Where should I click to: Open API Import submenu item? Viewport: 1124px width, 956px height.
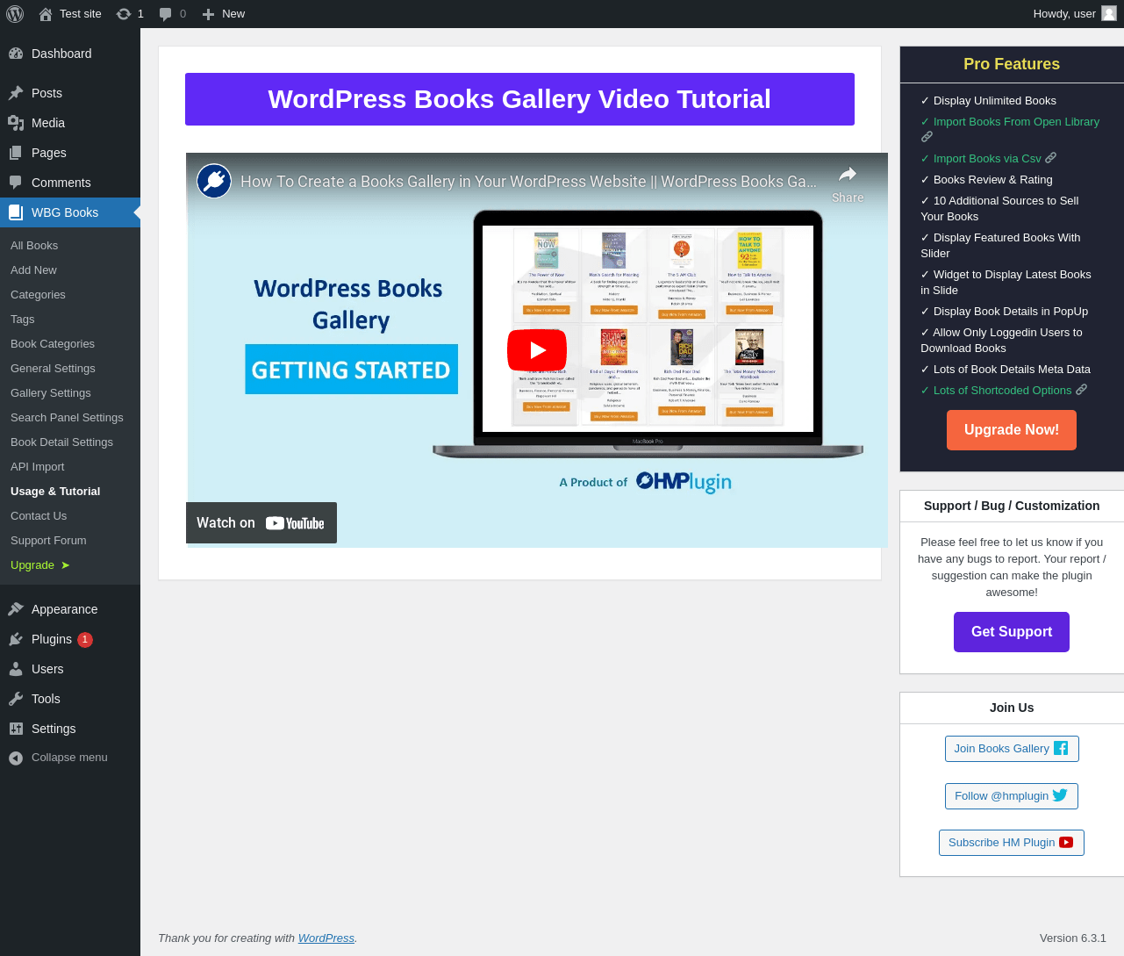(x=70, y=467)
